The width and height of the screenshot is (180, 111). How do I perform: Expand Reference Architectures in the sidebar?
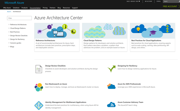click(x=9, y=24)
